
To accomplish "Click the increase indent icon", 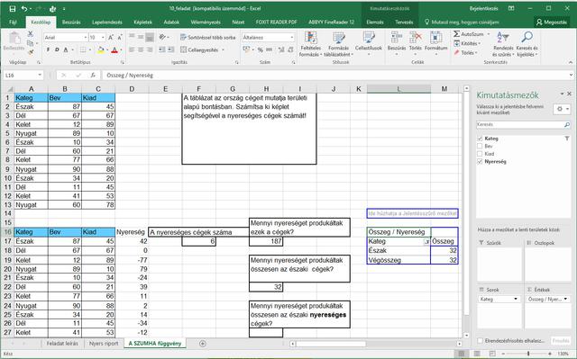I will pos(170,49).
